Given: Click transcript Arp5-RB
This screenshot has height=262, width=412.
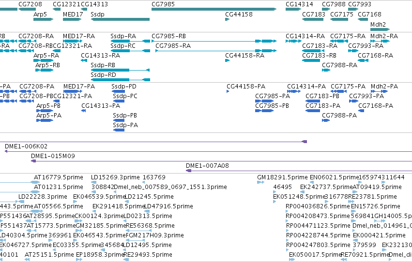Looking at the screenshot, I should click(x=45, y=70).
